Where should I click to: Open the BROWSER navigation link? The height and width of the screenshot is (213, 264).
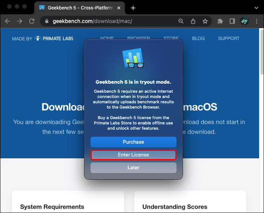click(x=138, y=38)
